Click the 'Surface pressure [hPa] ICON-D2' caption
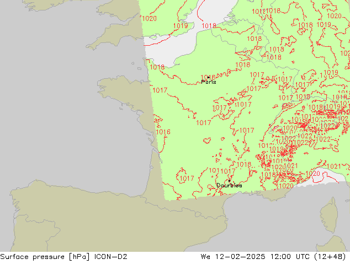This screenshot has width=350, height=270. coord(63,257)
